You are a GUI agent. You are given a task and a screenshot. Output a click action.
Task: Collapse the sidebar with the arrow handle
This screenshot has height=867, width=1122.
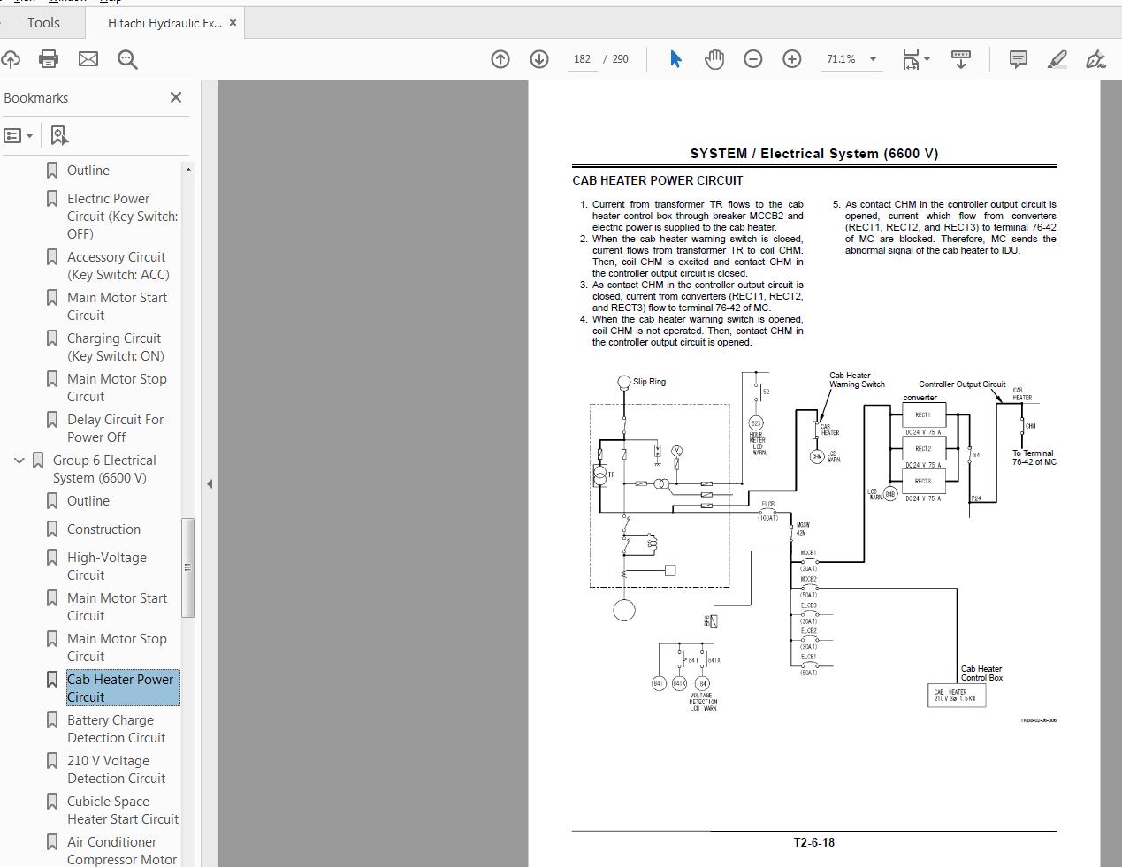pyautogui.click(x=210, y=483)
